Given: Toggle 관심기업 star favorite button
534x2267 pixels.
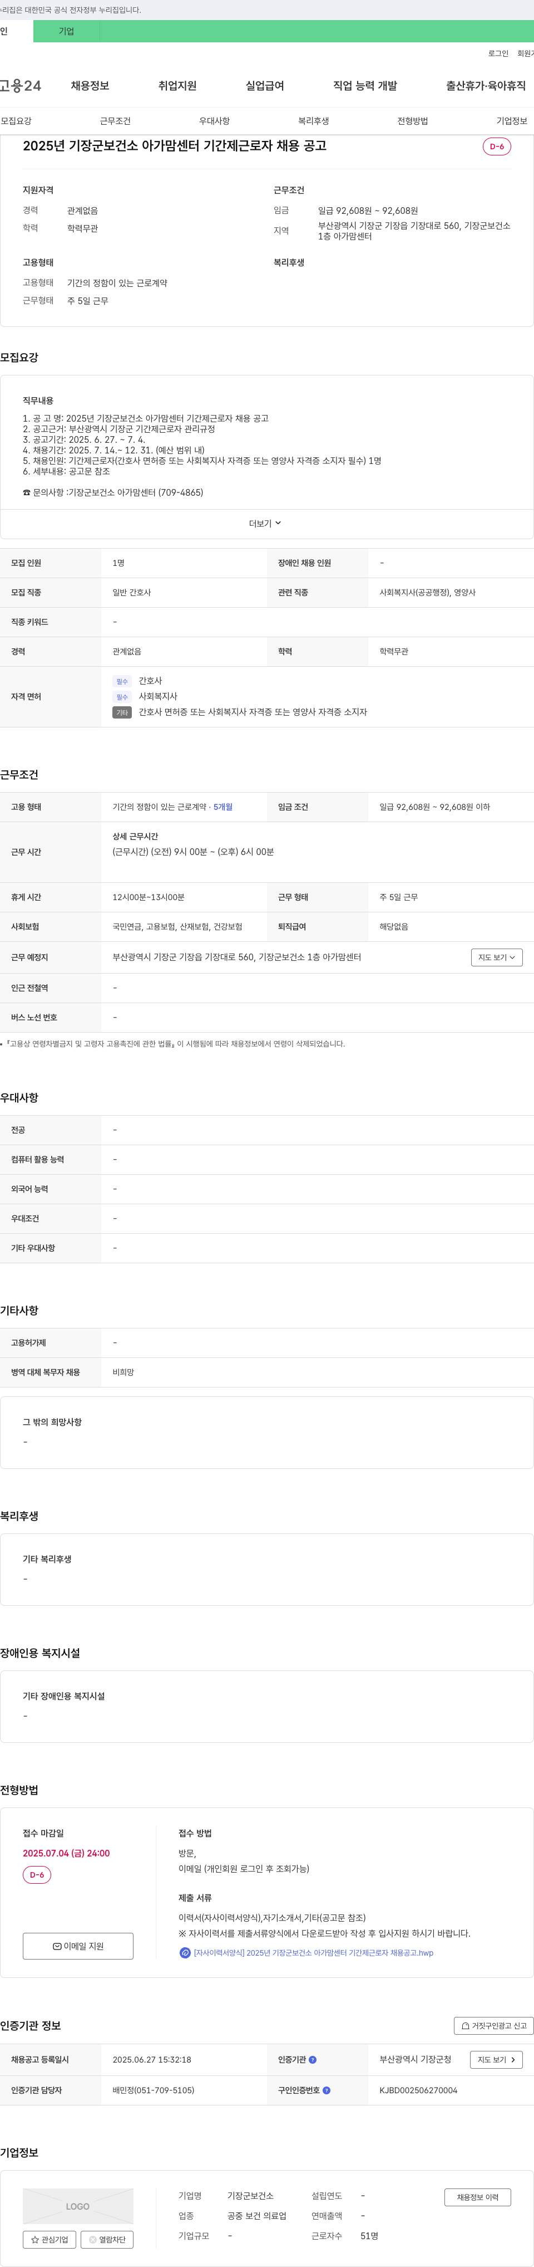Looking at the screenshot, I should pos(49,2240).
